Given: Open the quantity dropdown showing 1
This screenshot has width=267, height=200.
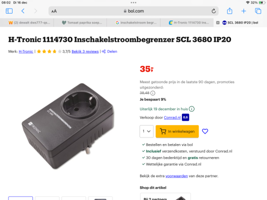Looking at the screenshot, I should [x=146, y=131].
